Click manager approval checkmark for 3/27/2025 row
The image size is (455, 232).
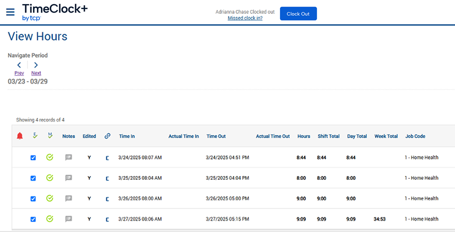50,219
